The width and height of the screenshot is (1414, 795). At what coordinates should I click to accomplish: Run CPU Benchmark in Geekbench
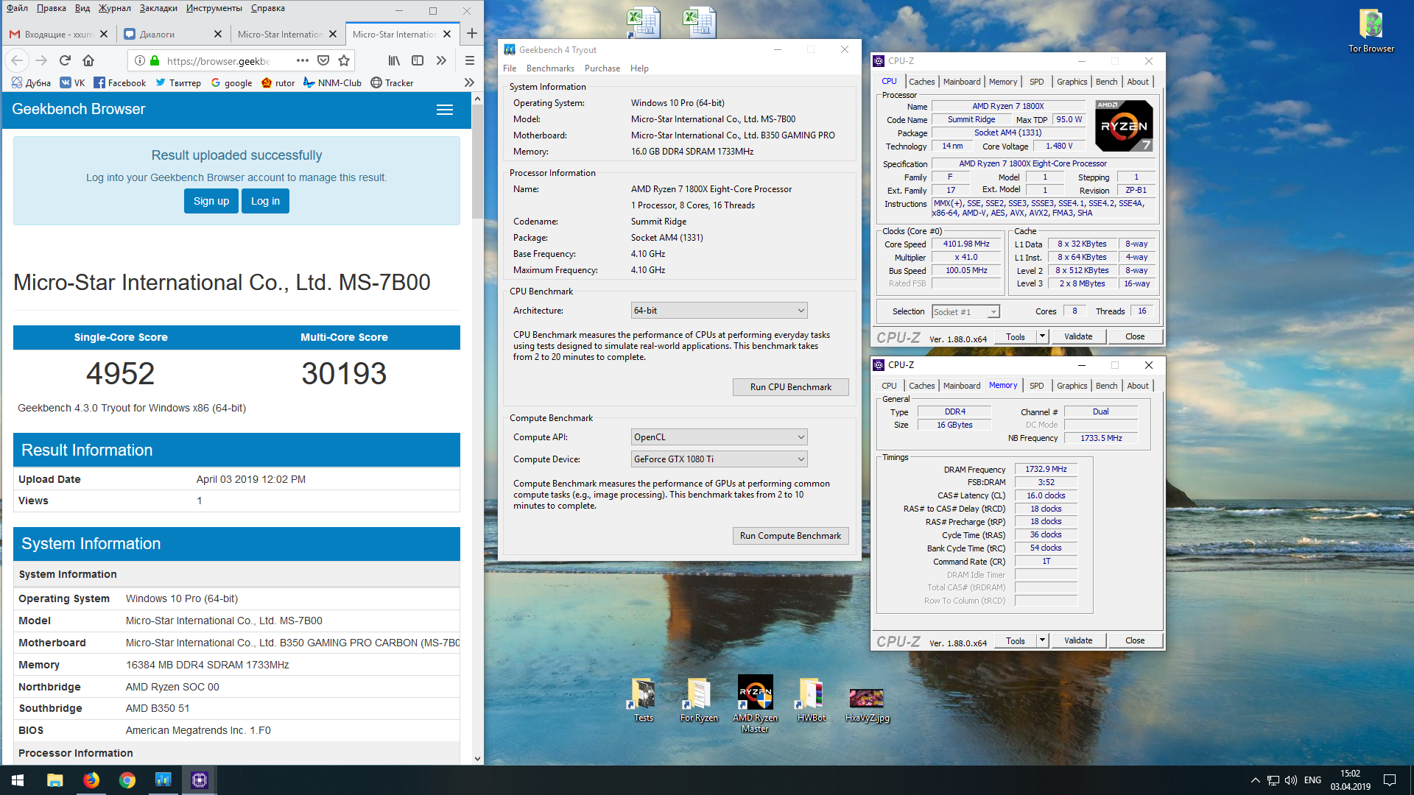pyautogui.click(x=790, y=387)
